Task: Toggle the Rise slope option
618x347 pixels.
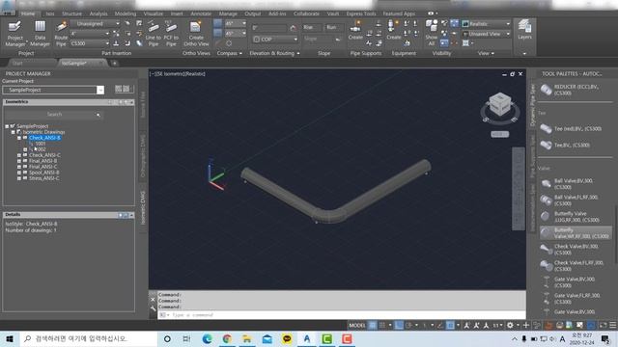Action: (311, 27)
